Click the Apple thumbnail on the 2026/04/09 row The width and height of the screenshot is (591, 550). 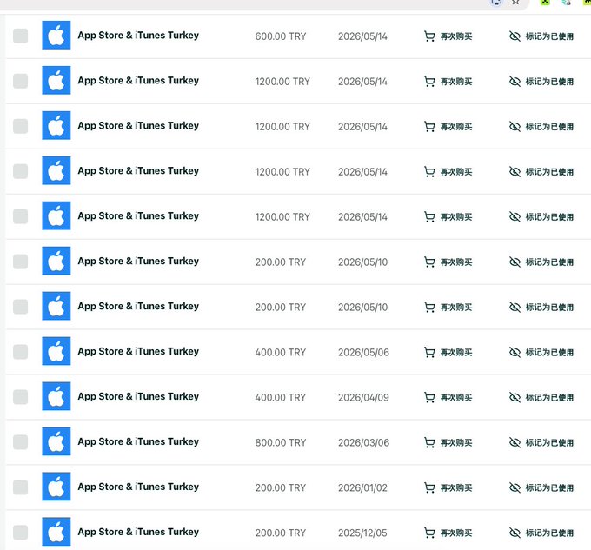click(56, 396)
